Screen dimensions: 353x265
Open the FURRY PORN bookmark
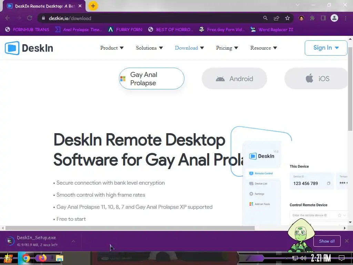pos(125,30)
